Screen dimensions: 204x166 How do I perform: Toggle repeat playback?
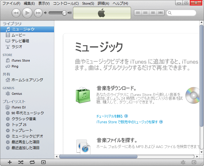(32, 162)
